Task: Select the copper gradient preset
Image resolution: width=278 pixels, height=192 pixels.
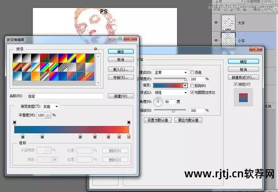Action: click(27, 67)
